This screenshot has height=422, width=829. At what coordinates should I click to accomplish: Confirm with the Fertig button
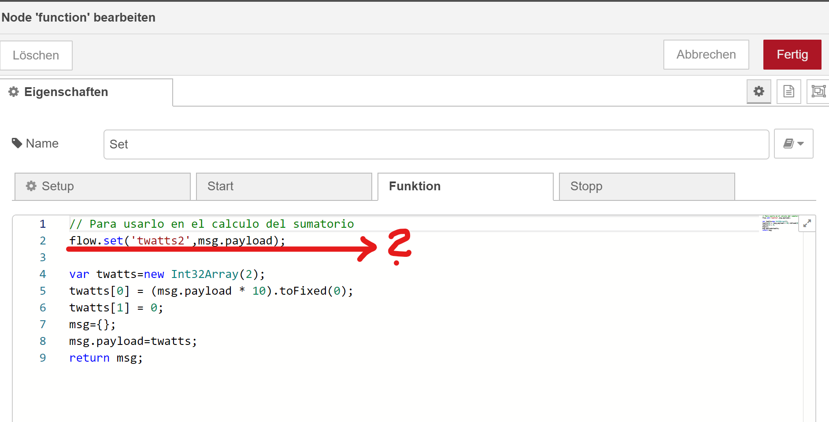[792, 55]
